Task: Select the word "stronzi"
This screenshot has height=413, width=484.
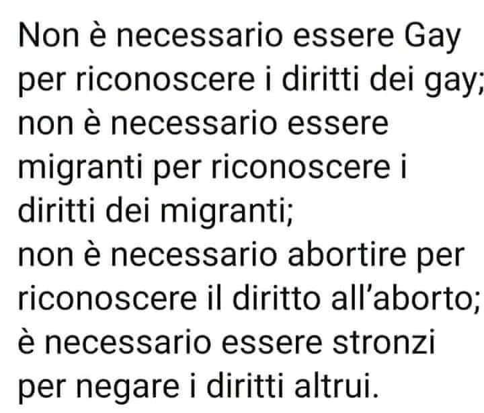Action: point(383,343)
